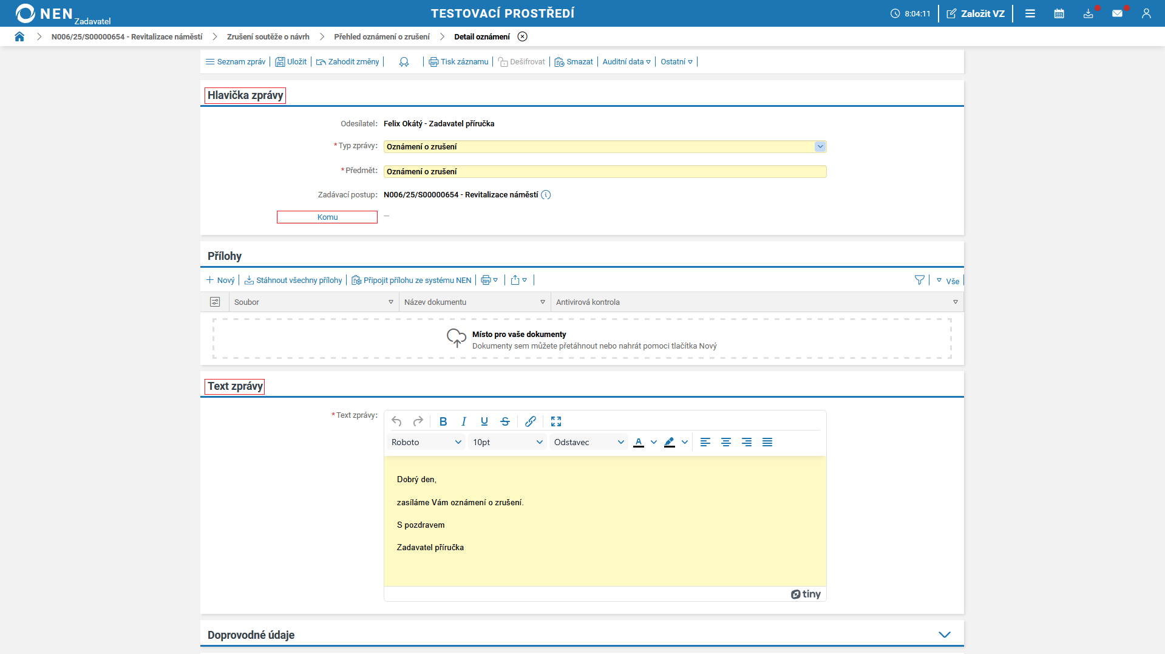1165x654 pixels.
Task: Click the info icon beside Revitalizace náměstí
Action: 546,195
